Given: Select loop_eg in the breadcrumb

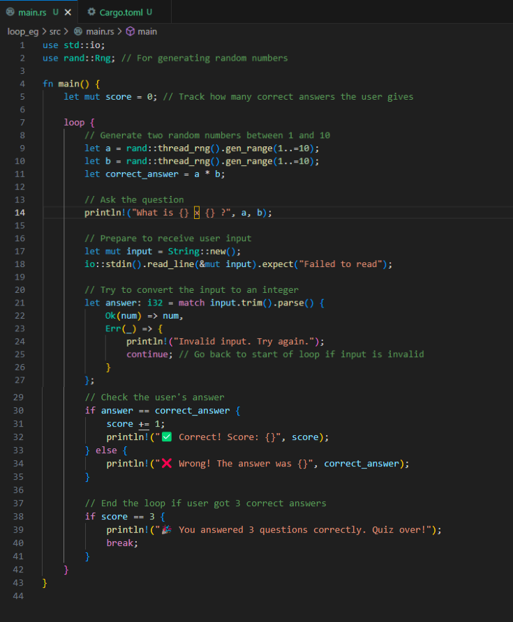Looking at the screenshot, I should [23, 32].
